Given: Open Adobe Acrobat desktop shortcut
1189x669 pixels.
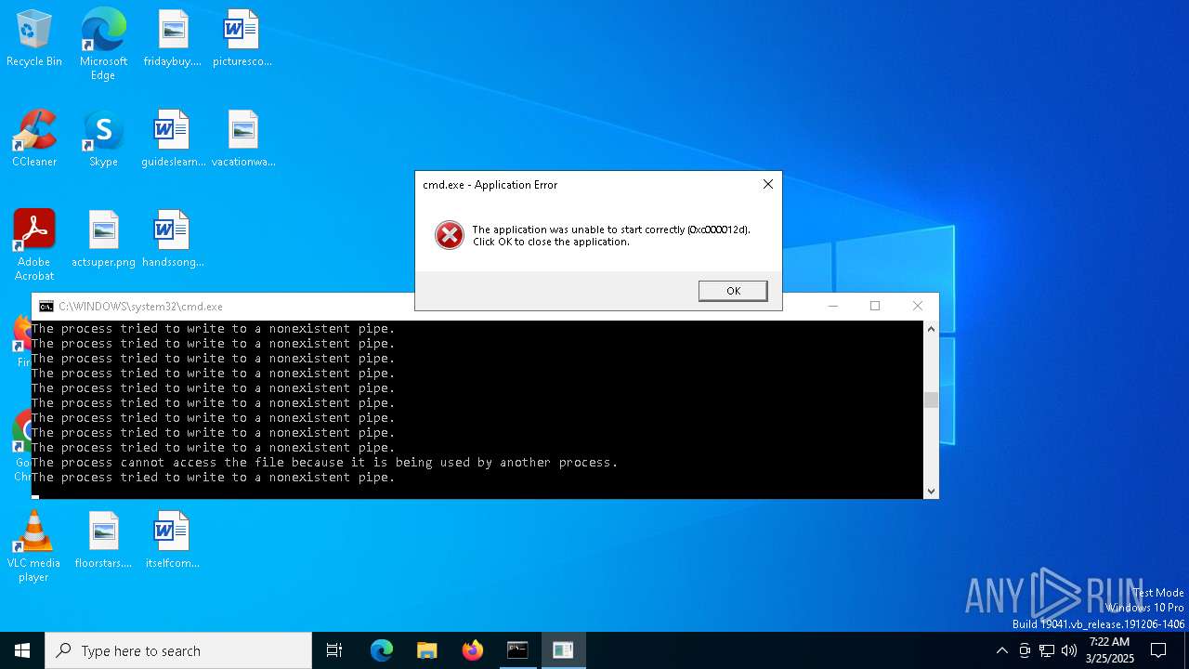Looking at the screenshot, I should coord(34,245).
